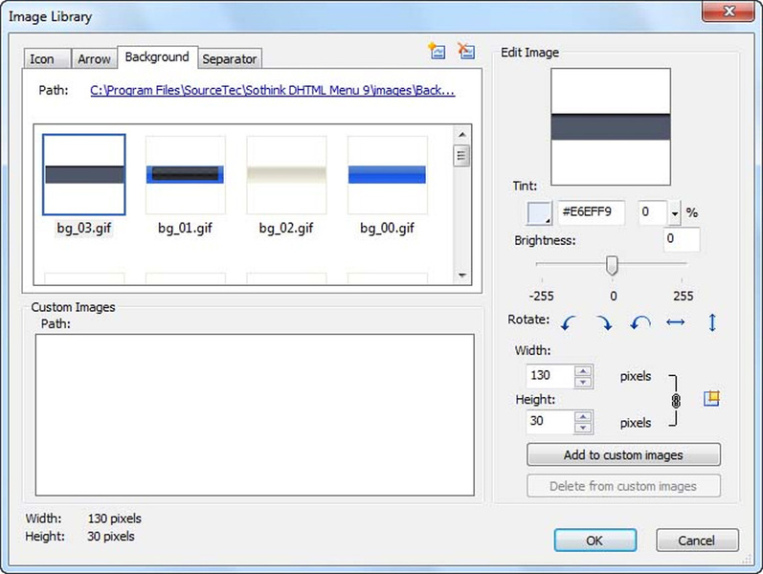Decrease height with the down spinner
The image size is (763, 574).
(583, 428)
